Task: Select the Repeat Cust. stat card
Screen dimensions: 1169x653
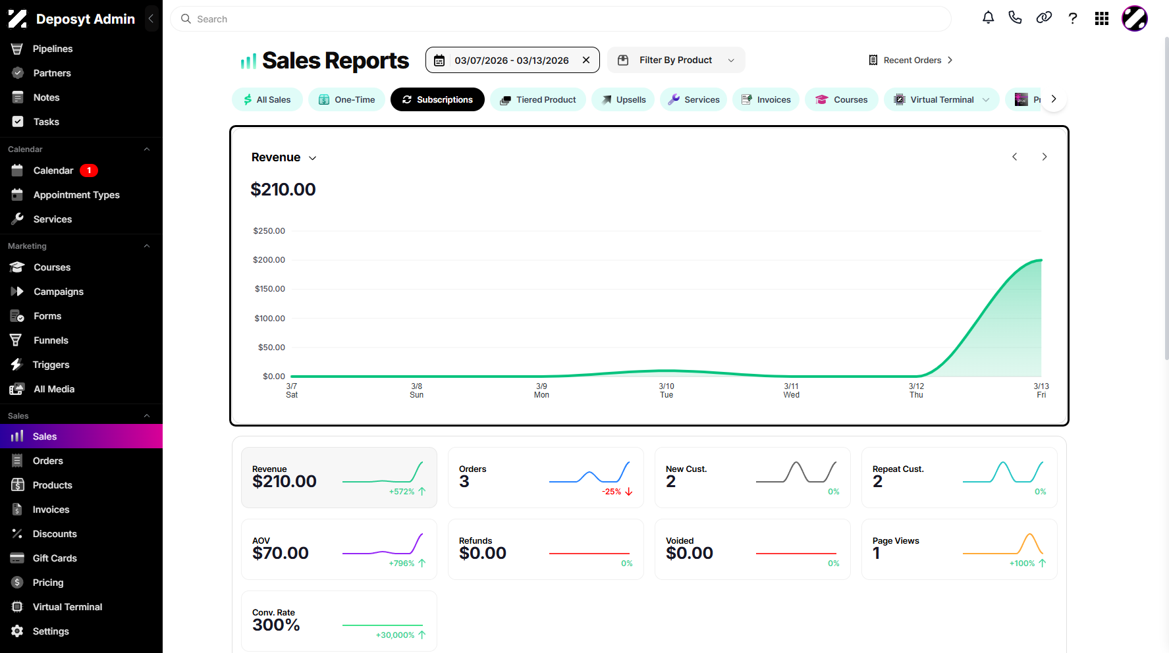Action: click(x=960, y=477)
